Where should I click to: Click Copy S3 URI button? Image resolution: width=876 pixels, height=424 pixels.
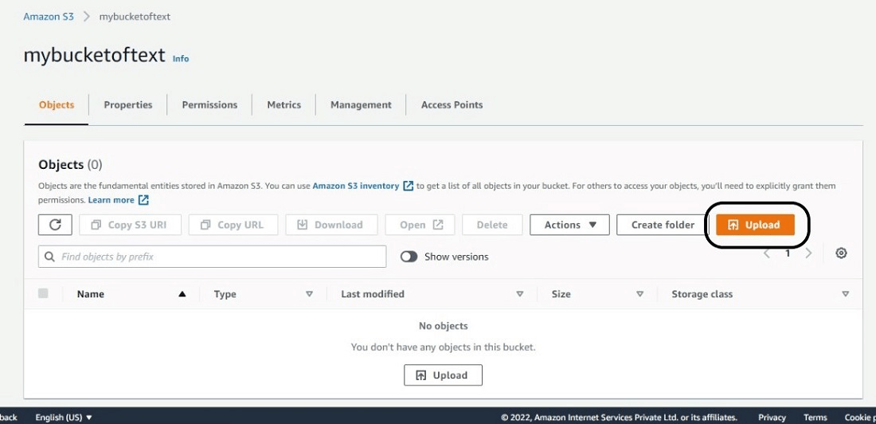click(131, 225)
